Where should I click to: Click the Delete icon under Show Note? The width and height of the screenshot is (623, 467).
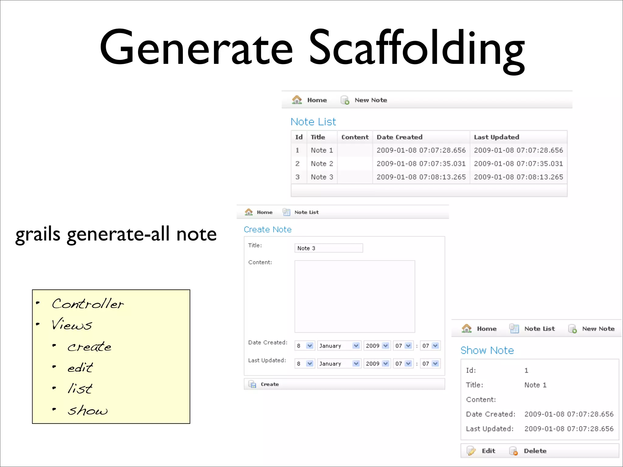click(x=513, y=451)
